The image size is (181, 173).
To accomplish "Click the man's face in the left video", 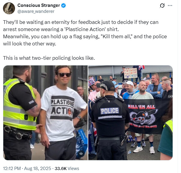I will click(64, 76).
